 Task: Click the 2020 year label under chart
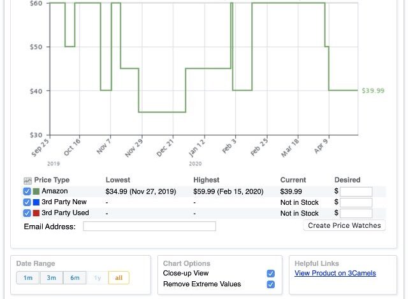[196, 163]
